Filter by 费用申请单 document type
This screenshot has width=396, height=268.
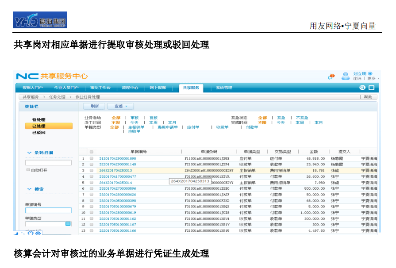168,127
